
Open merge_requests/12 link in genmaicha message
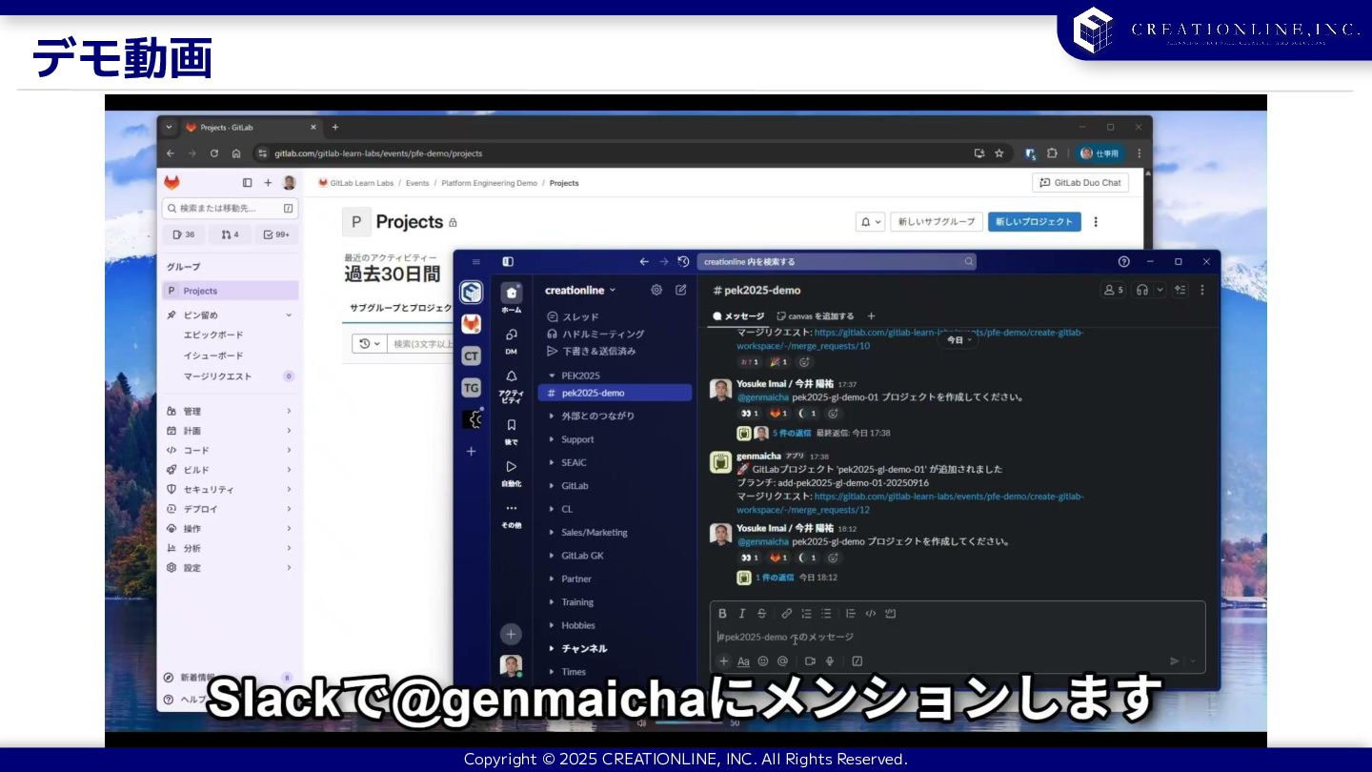(909, 503)
